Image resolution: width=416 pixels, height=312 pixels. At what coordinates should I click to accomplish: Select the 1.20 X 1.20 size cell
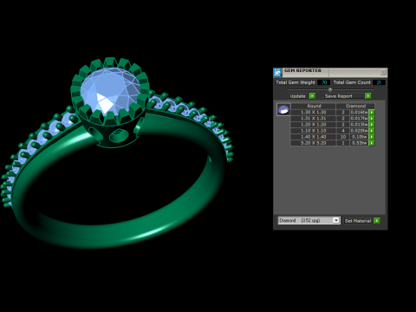(314, 125)
